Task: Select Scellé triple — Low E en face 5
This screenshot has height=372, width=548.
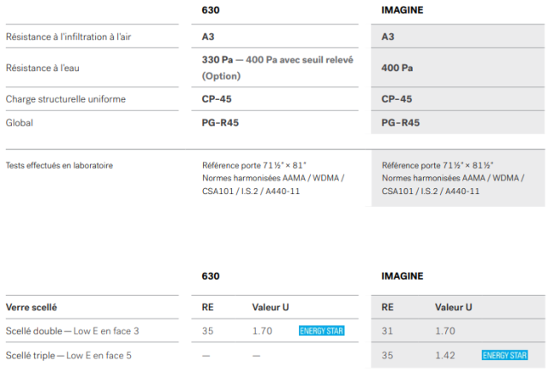Action: 68,356
